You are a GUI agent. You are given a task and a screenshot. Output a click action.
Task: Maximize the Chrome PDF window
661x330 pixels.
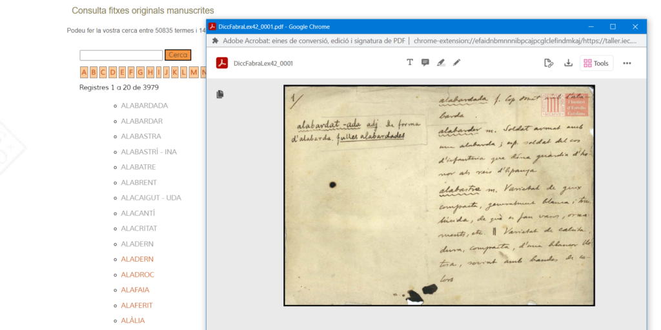tap(613, 26)
